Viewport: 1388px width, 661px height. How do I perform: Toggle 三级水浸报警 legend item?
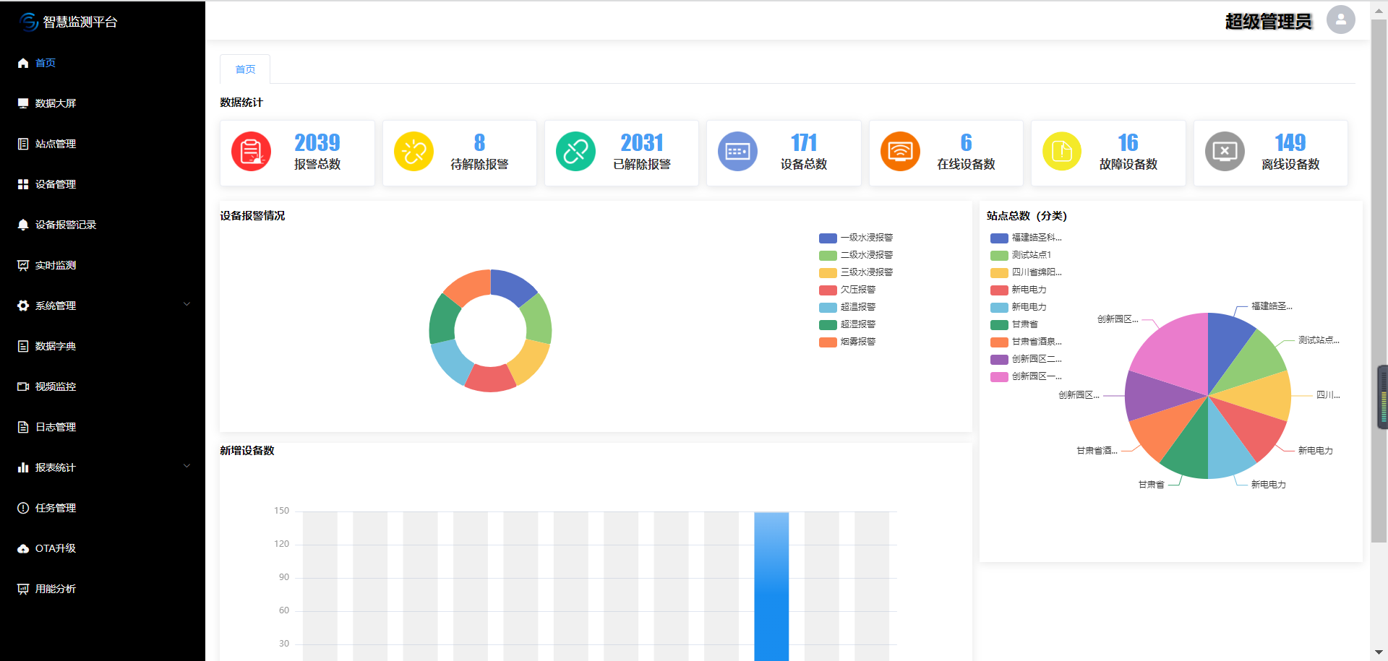[856, 272]
